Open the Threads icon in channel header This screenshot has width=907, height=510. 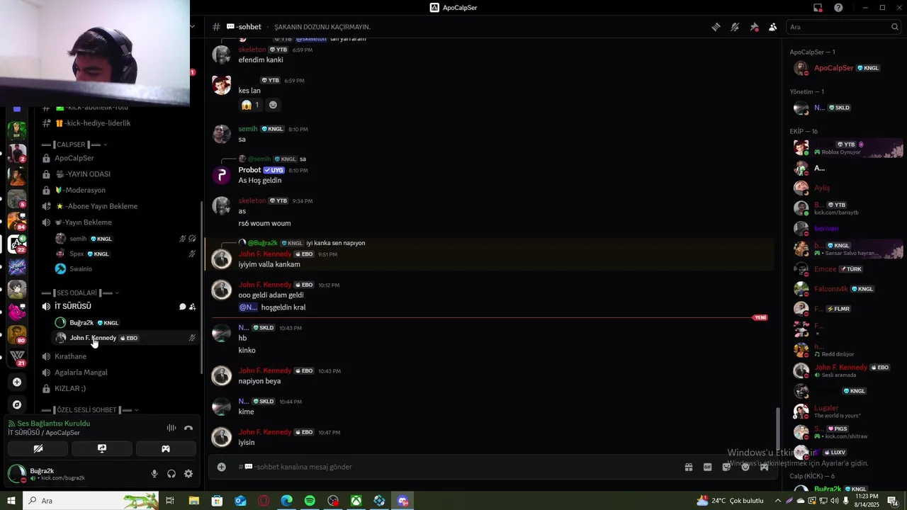pos(716,27)
